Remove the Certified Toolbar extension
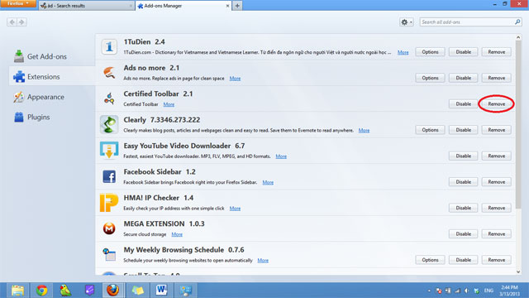 tap(496, 104)
